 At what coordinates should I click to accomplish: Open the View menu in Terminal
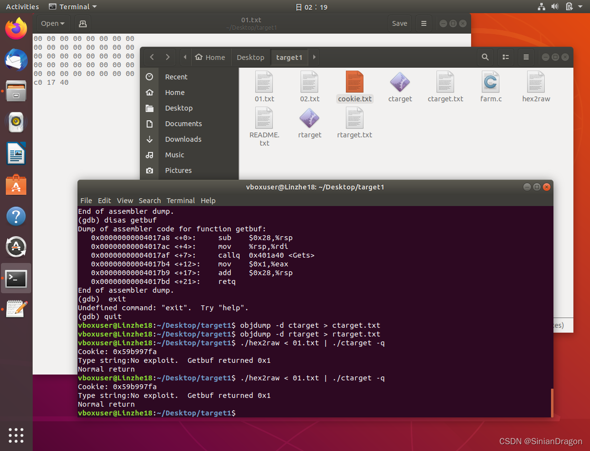[x=125, y=201]
